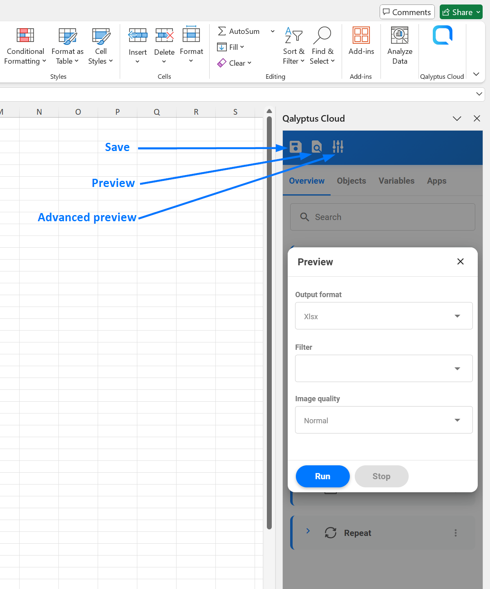Click the Stop button

(x=381, y=476)
